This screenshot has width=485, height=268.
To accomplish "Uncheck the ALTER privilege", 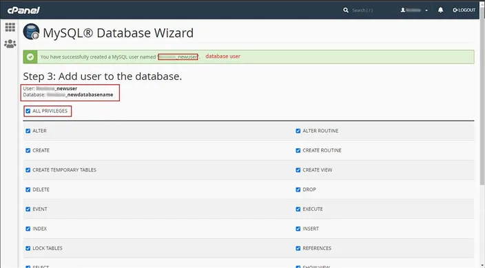I will 28,131.
